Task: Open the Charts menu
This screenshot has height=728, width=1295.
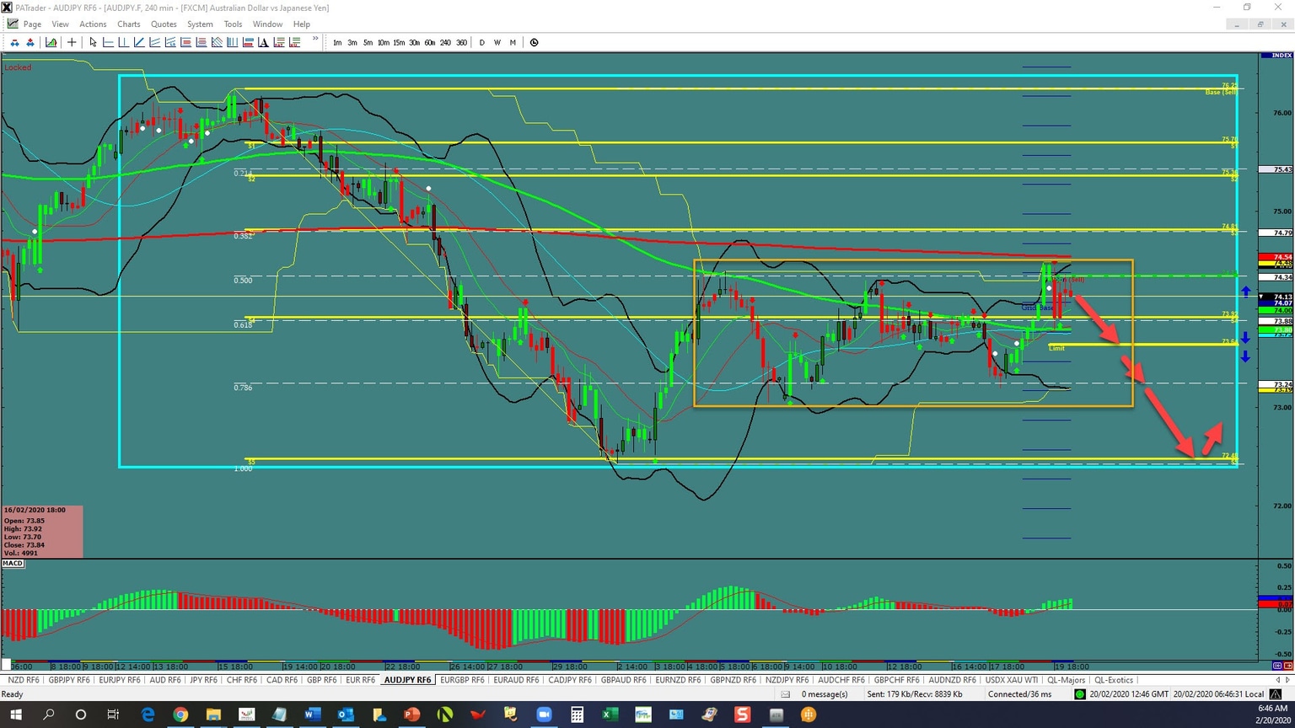Action: pyautogui.click(x=128, y=24)
